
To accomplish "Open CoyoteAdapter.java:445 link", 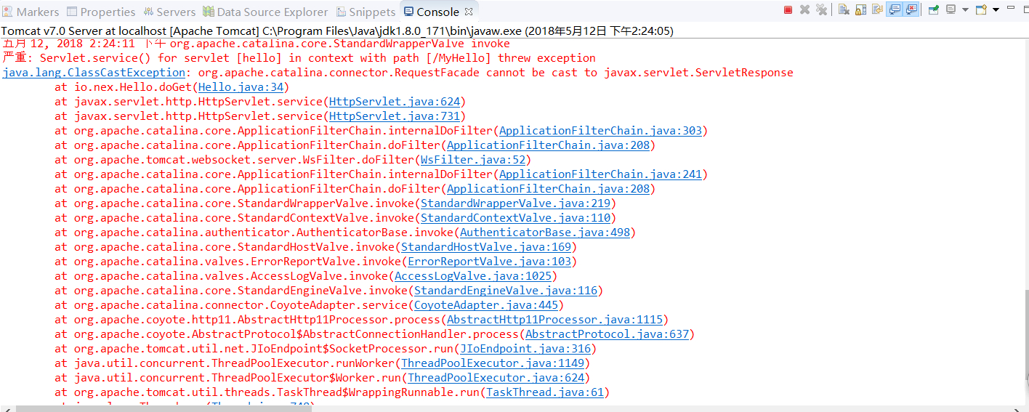I will click(x=486, y=305).
